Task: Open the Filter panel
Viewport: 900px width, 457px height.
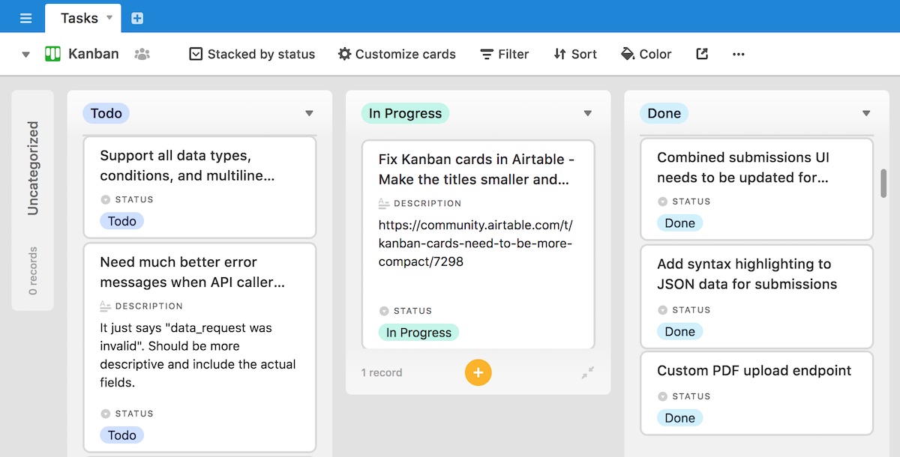Action: click(504, 54)
